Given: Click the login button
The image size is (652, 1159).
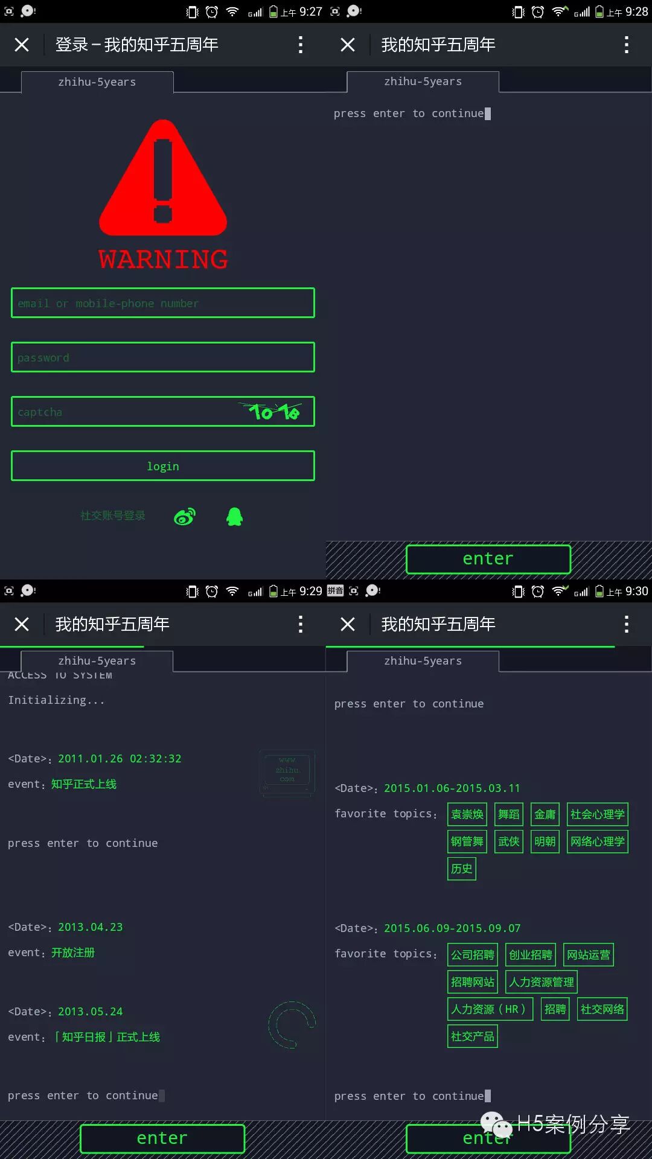Looking at the screenshot, I should coord(163,466).
